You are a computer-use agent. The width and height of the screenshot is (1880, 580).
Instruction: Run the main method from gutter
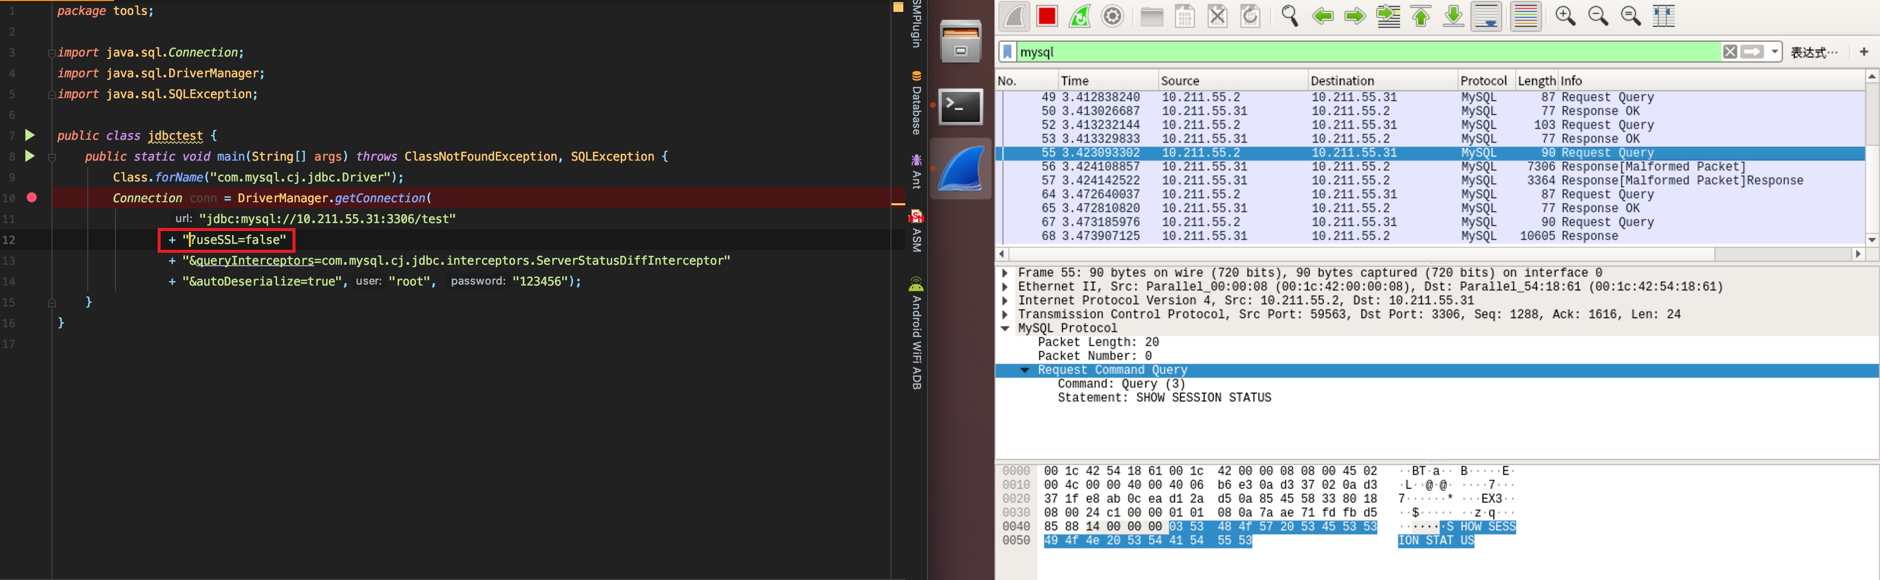30,156
